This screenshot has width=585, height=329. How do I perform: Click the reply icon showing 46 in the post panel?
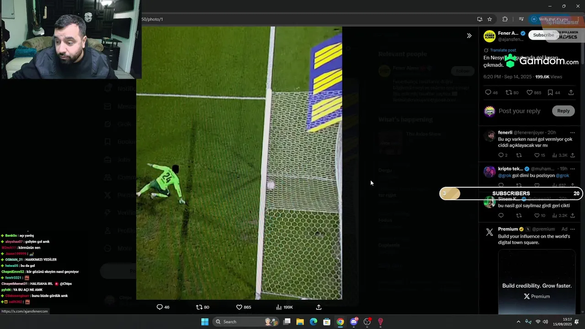point(492,92)
